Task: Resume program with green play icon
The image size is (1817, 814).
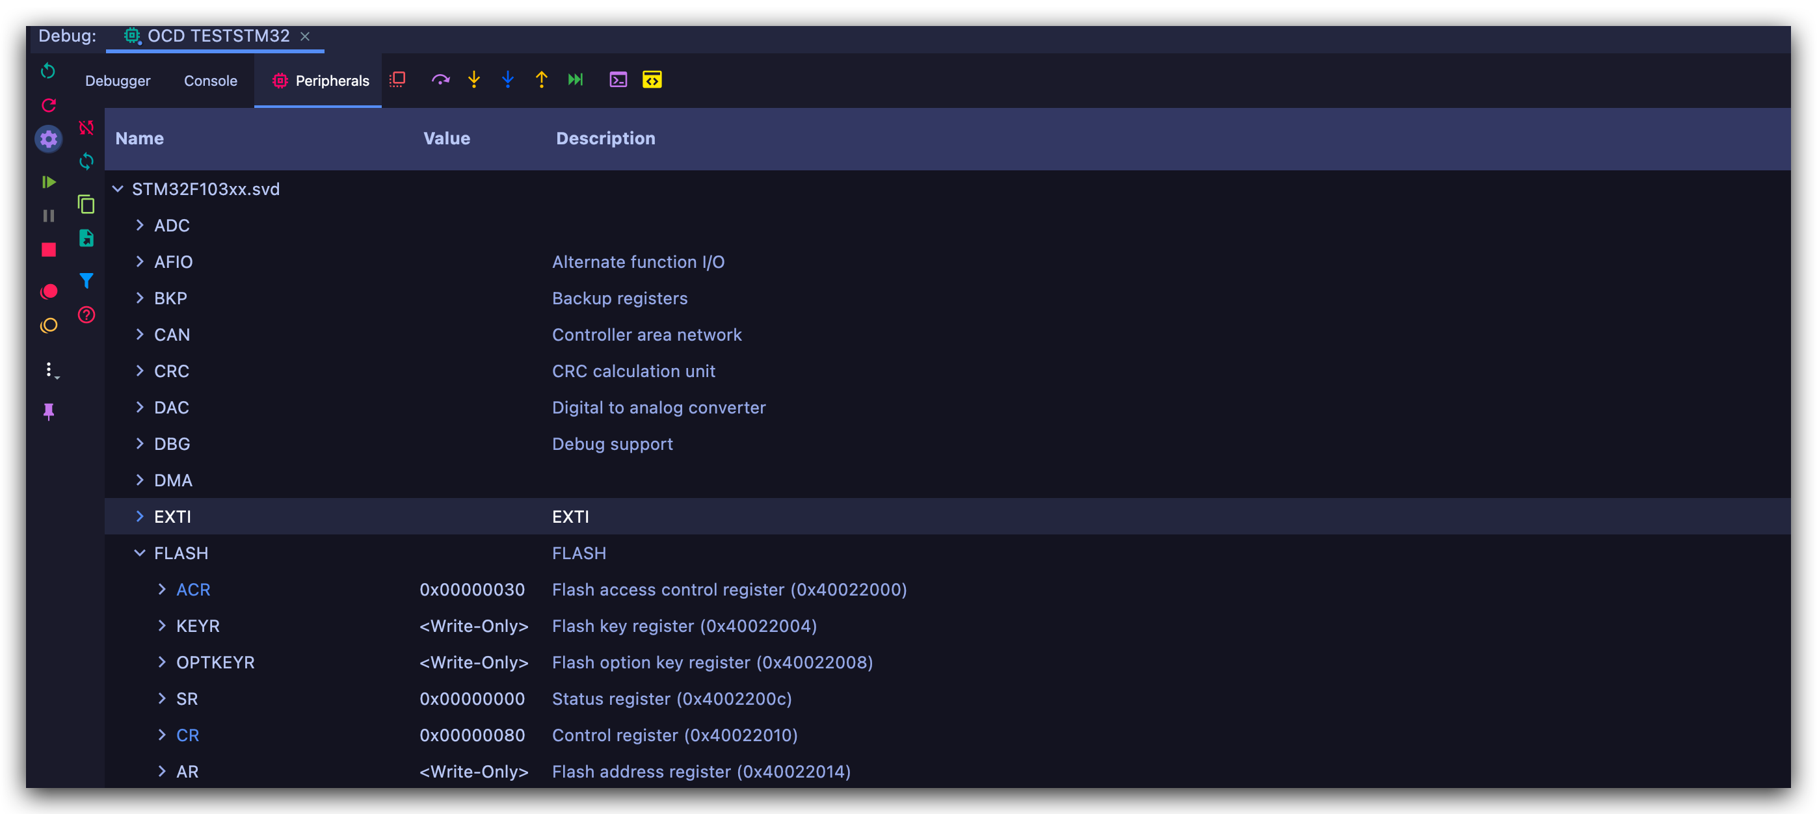Action: pos(48,182)
